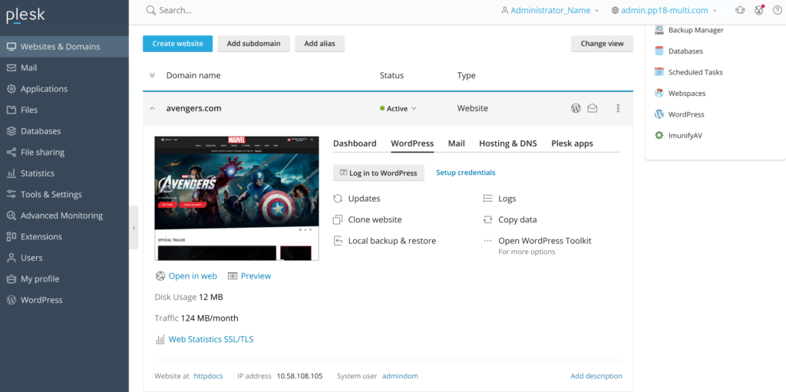Click Clone website
Viewport: 786px width, 392px height.
368,219
